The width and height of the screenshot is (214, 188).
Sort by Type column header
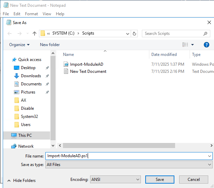coord(196,55)
